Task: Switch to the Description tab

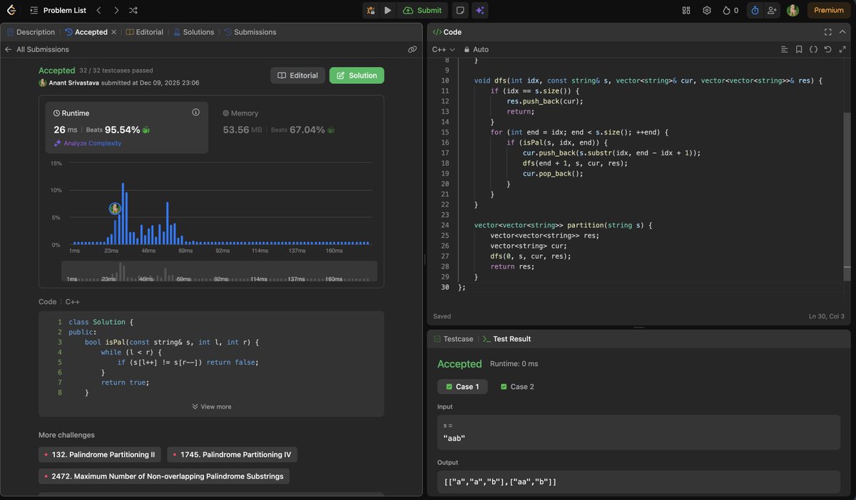Action: 31,32
